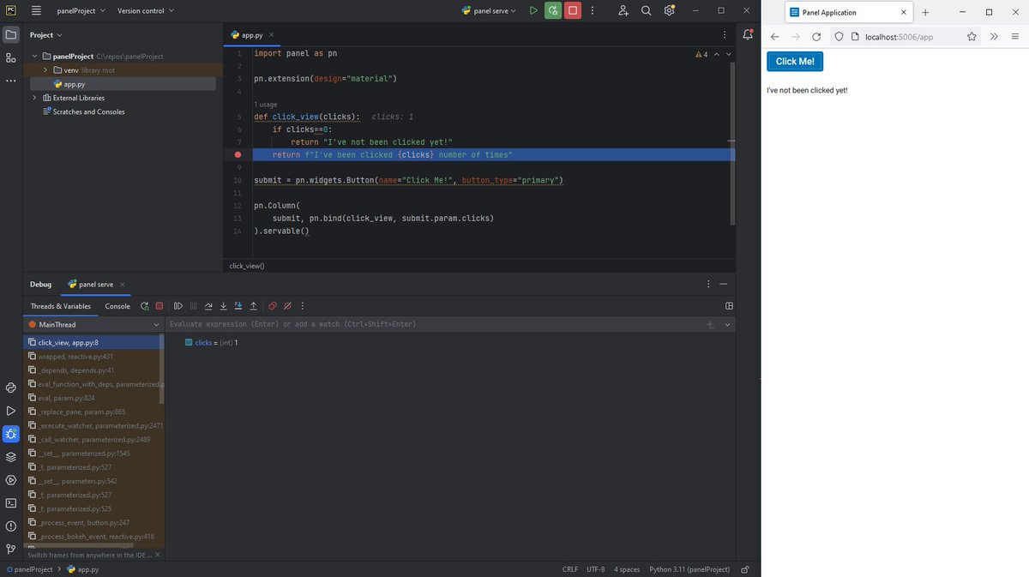Open the Debug tool window bug icon

tap(11, 434)
